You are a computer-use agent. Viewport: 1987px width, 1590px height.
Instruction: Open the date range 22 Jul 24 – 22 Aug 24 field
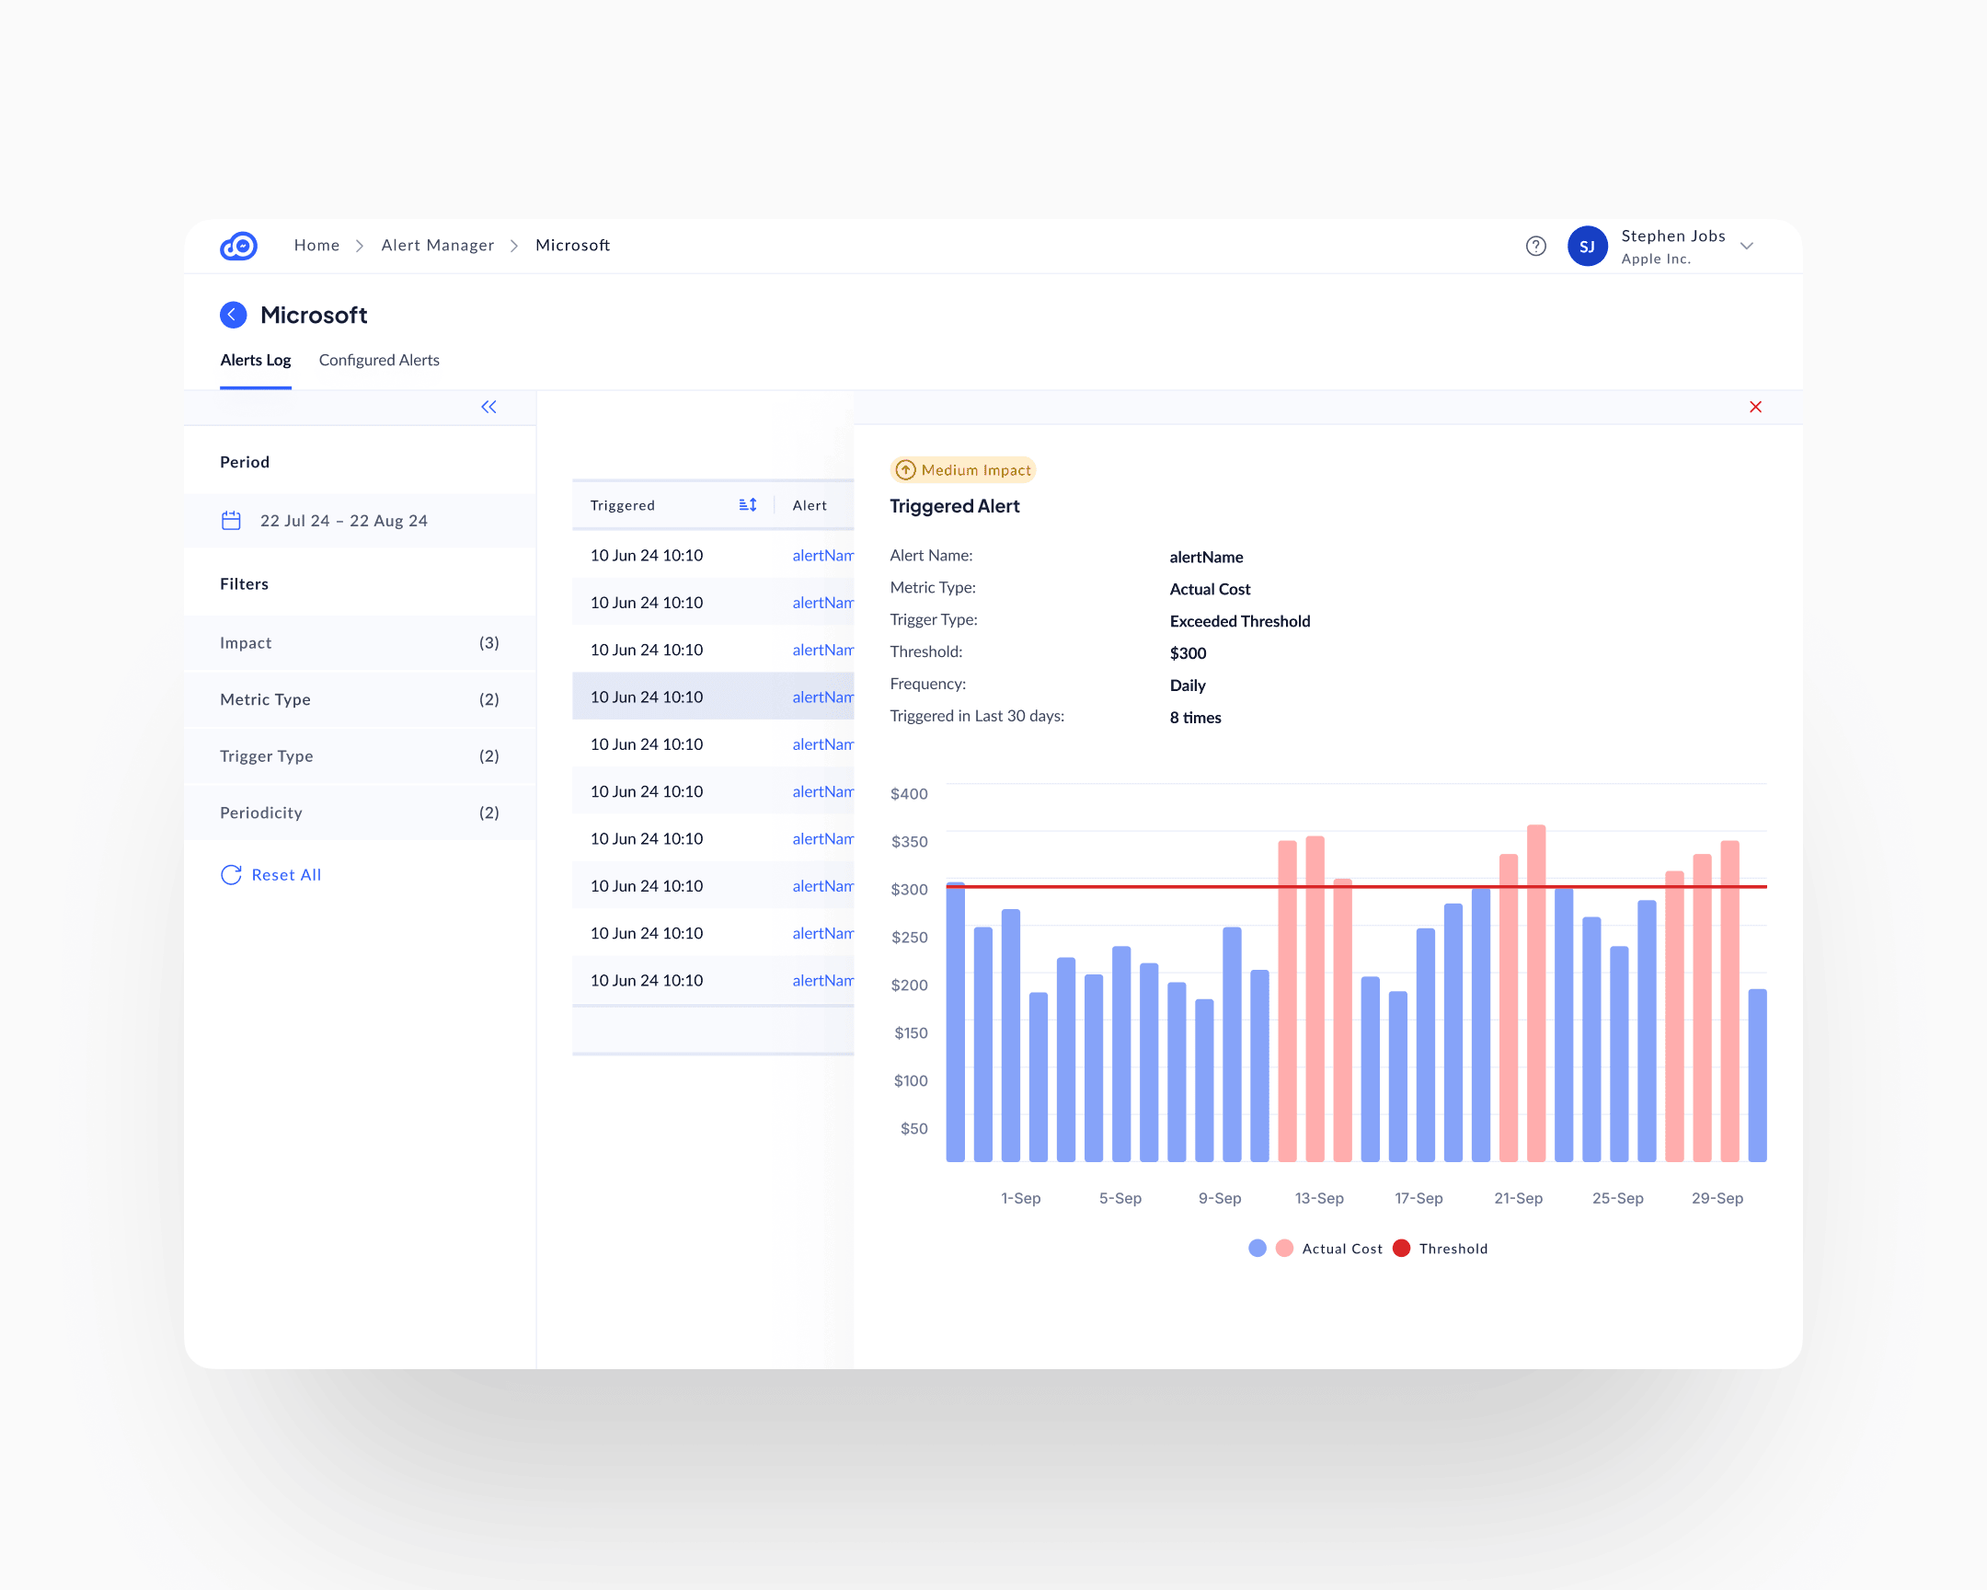(x=344, y=521)
